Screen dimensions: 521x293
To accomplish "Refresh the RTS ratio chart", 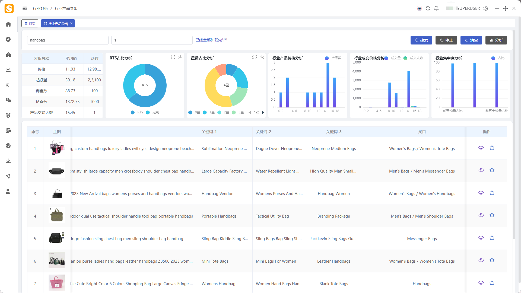I will pos(173,57).
